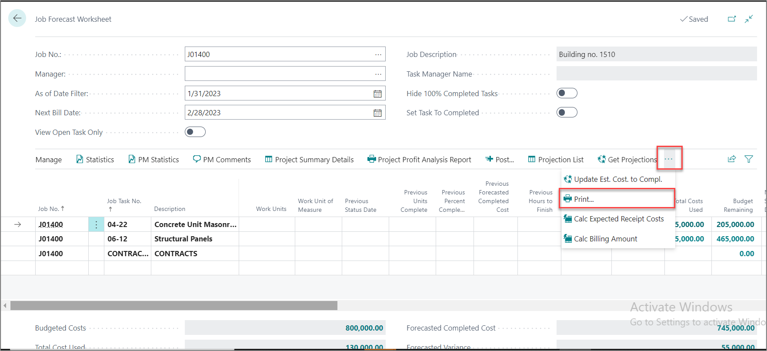Click the horizontal scrollbar thumb
Screen dimensions: 767x351
pos(174,306)
